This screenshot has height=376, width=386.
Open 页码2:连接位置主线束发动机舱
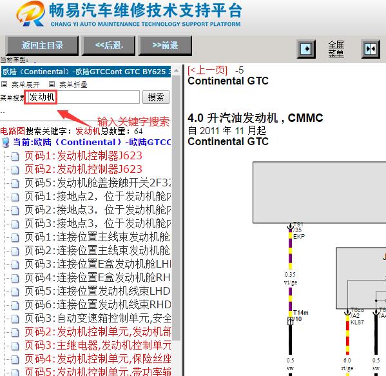97,251
